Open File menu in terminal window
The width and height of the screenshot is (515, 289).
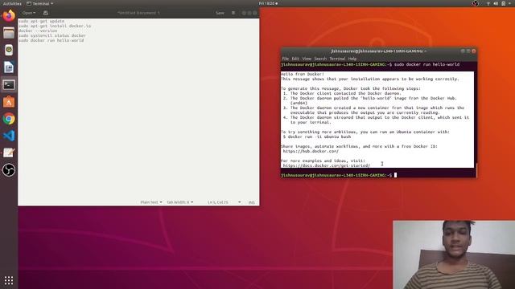point(285,59)
